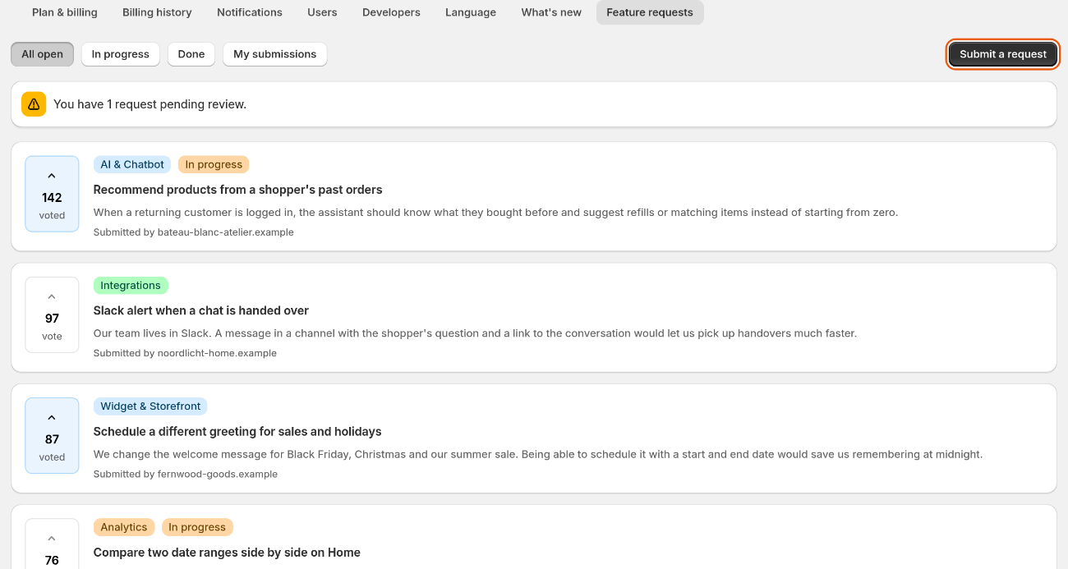Go to the Users tab
Screen dimensions: 1068x569
point(322,12)
